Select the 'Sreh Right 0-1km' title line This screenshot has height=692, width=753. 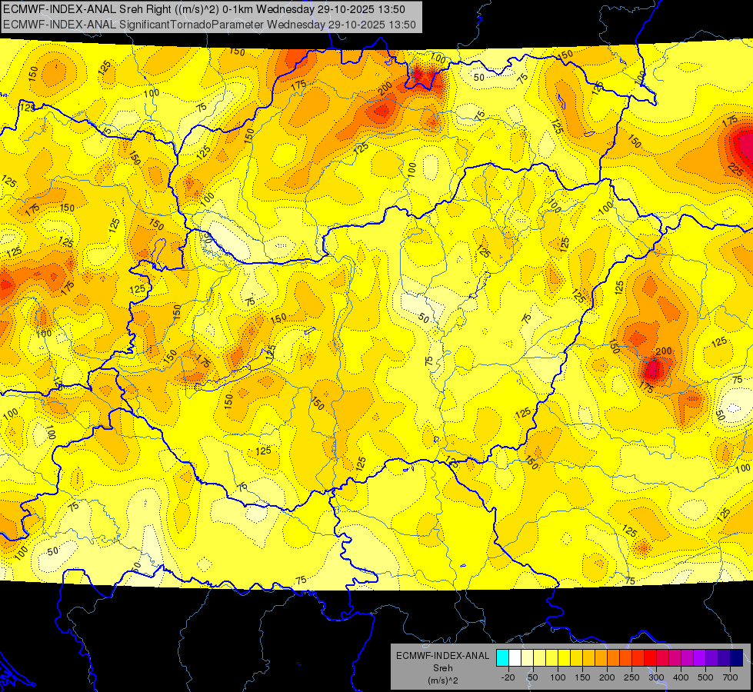204,9
